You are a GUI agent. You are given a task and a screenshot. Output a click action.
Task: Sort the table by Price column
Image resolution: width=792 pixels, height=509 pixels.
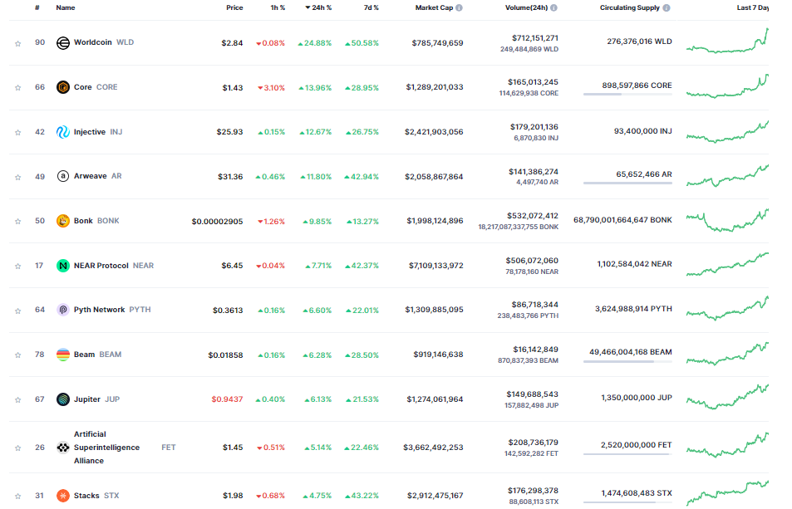coord(234,7)
